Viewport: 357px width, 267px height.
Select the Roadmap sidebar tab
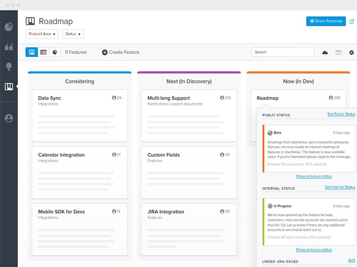pos(8,86)
